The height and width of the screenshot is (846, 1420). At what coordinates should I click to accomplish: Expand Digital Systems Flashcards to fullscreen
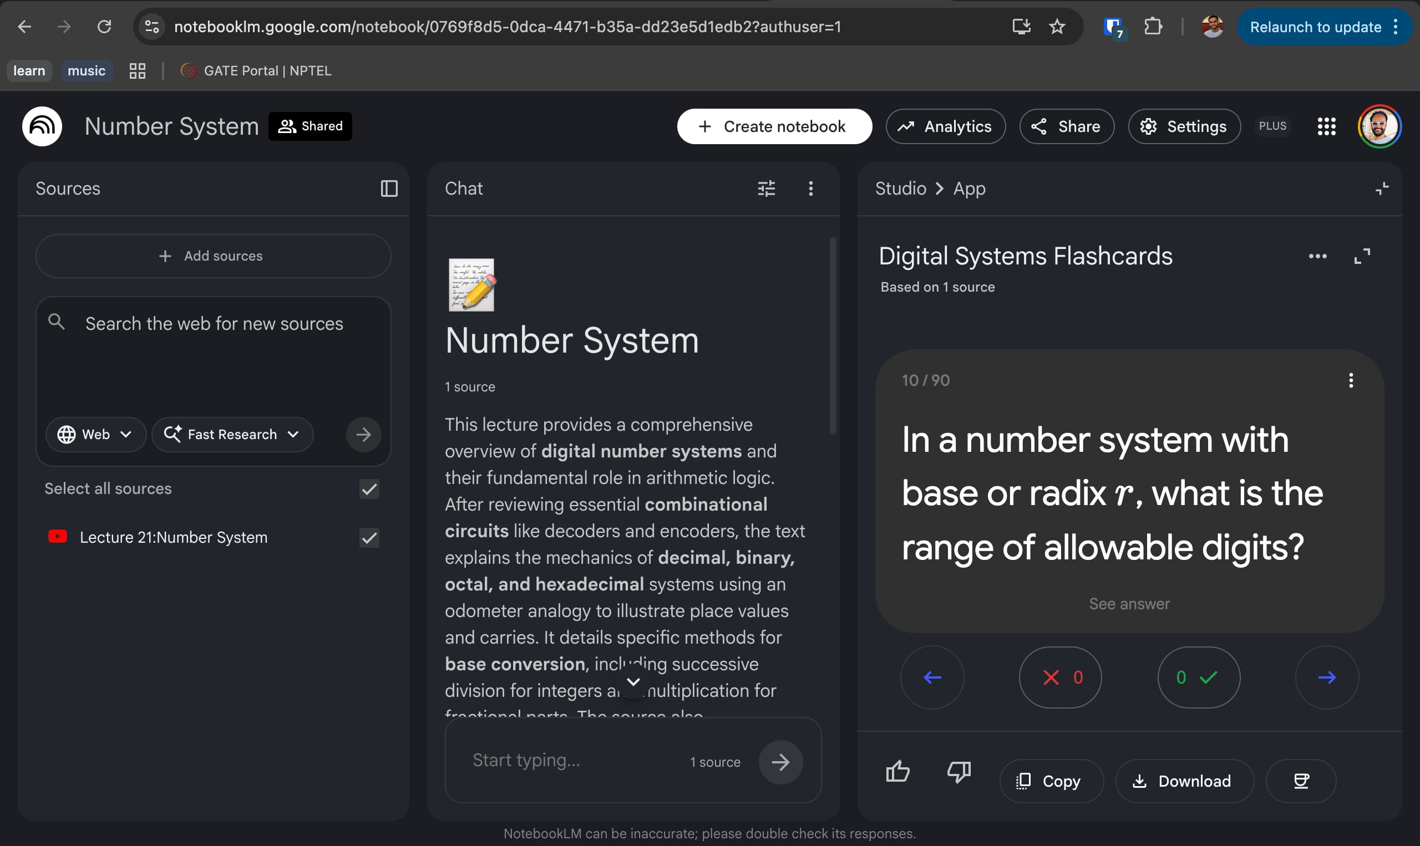(x=1362, y=256)
